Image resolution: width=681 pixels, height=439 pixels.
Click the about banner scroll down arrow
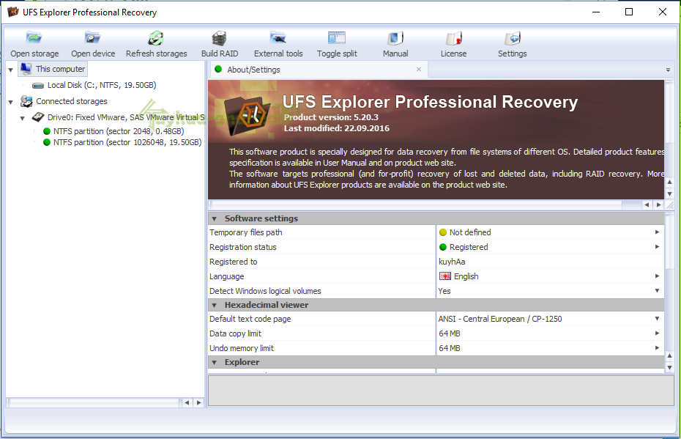(670, 194)
